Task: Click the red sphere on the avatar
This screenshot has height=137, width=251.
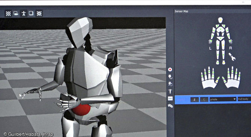Action: pyautogui.click(x=81, y=110)
